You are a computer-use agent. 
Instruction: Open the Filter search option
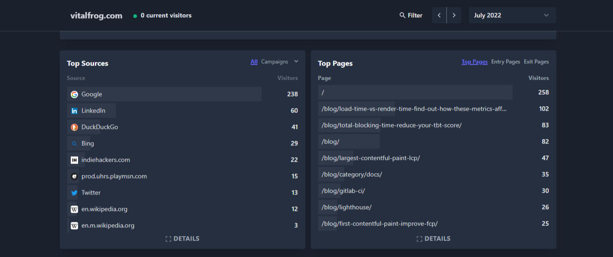411,15
